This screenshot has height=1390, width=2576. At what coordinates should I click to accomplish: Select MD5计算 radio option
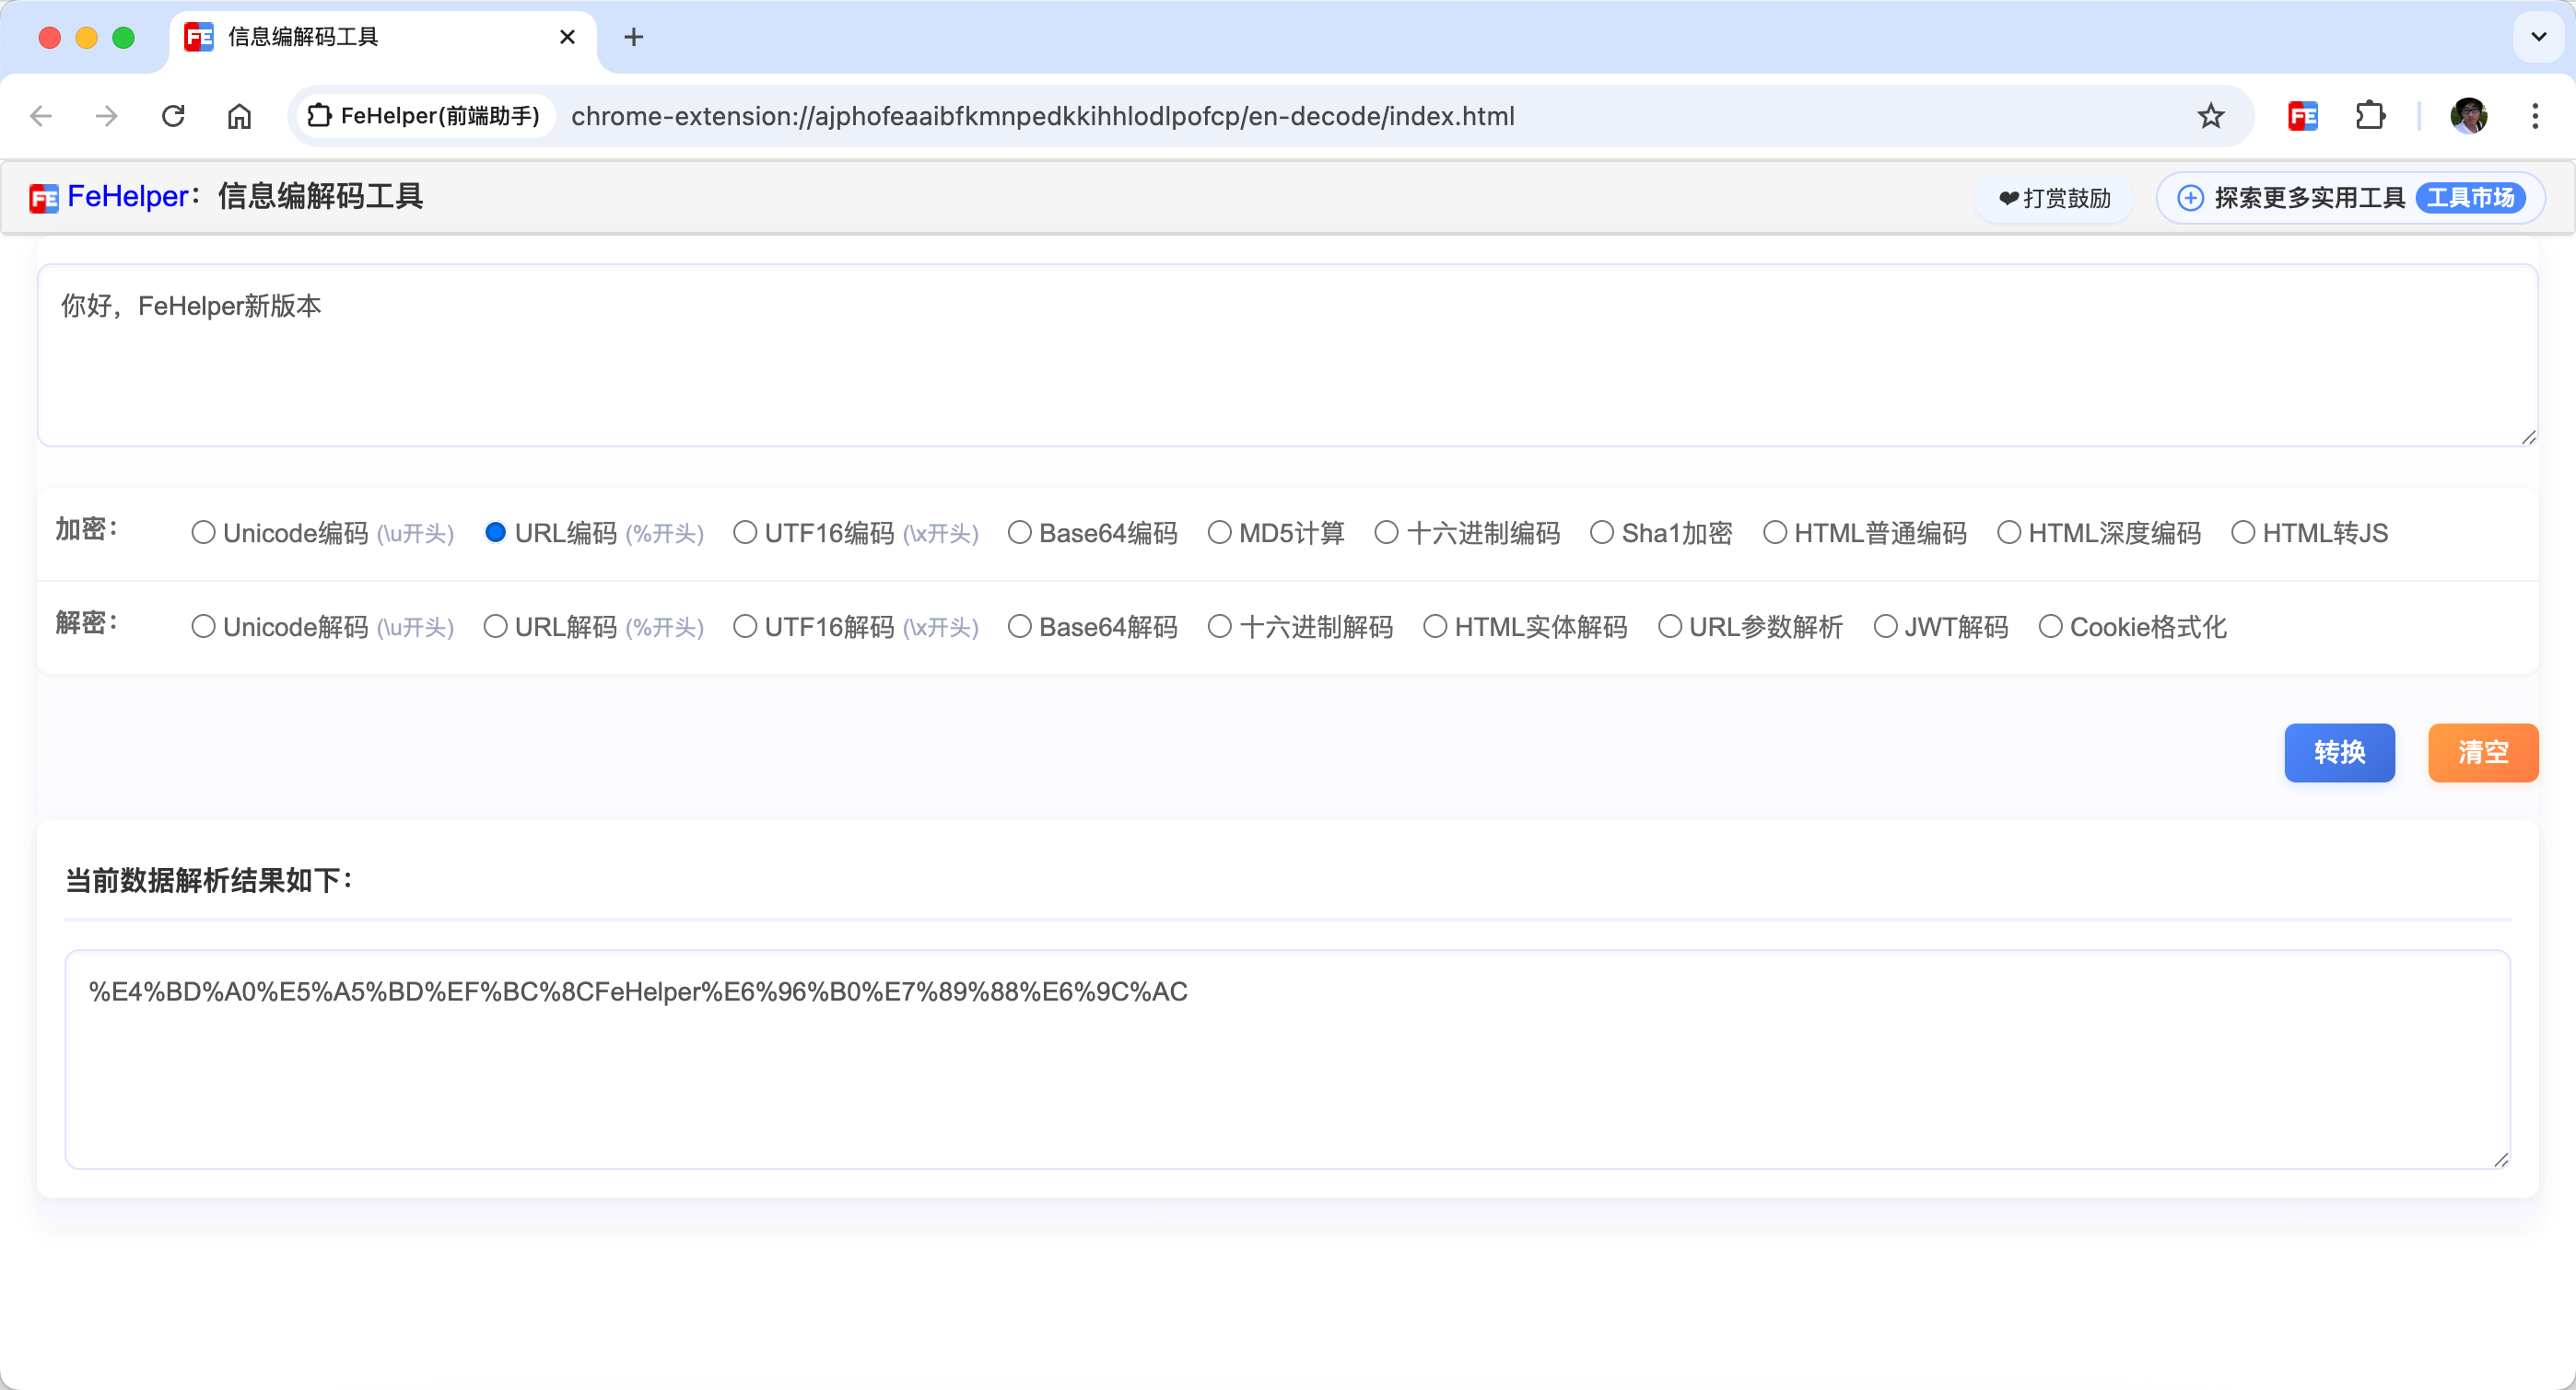(1219, 533)
